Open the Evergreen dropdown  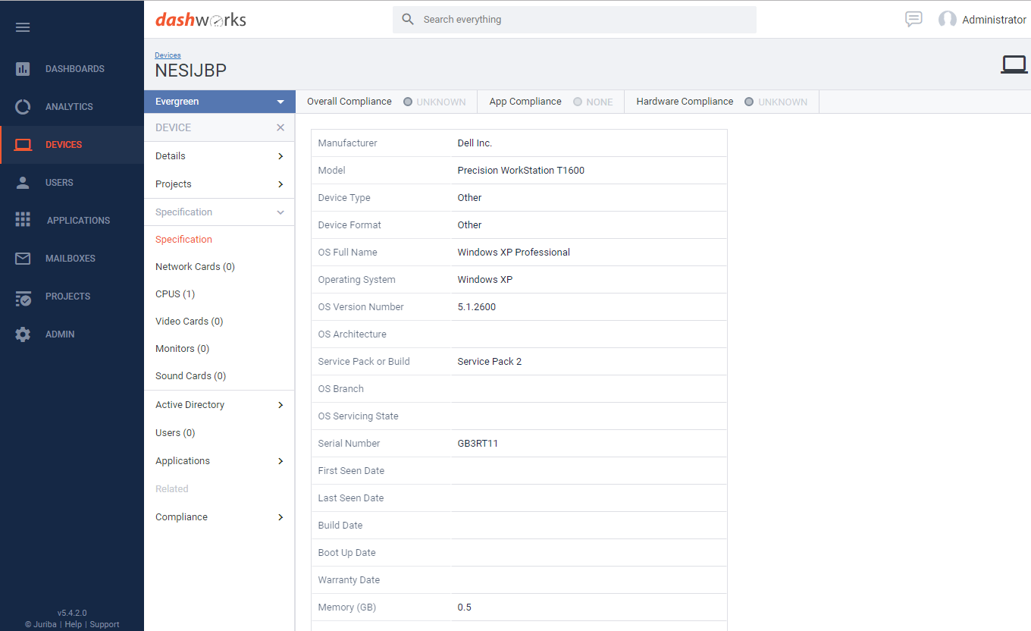point(219,101)
